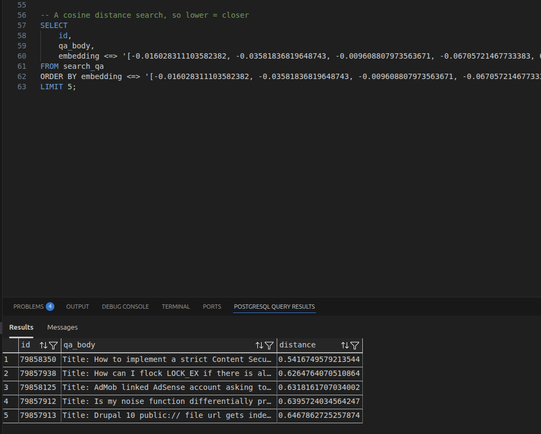
Task: Place cursor on the LIMIT 5 line
Action: click(x=58, y=86)
